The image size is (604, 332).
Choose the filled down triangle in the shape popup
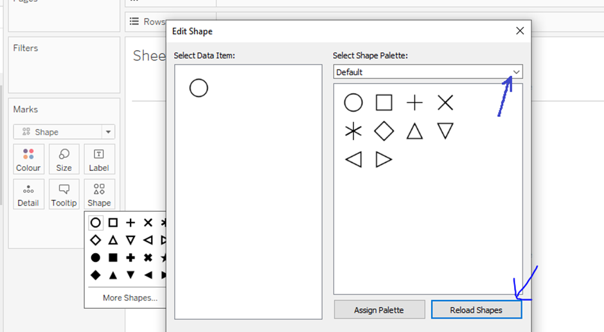[x=130, y=275]
